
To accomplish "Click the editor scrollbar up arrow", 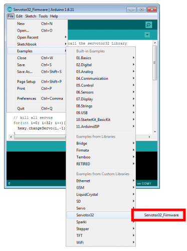I will 155,43.
